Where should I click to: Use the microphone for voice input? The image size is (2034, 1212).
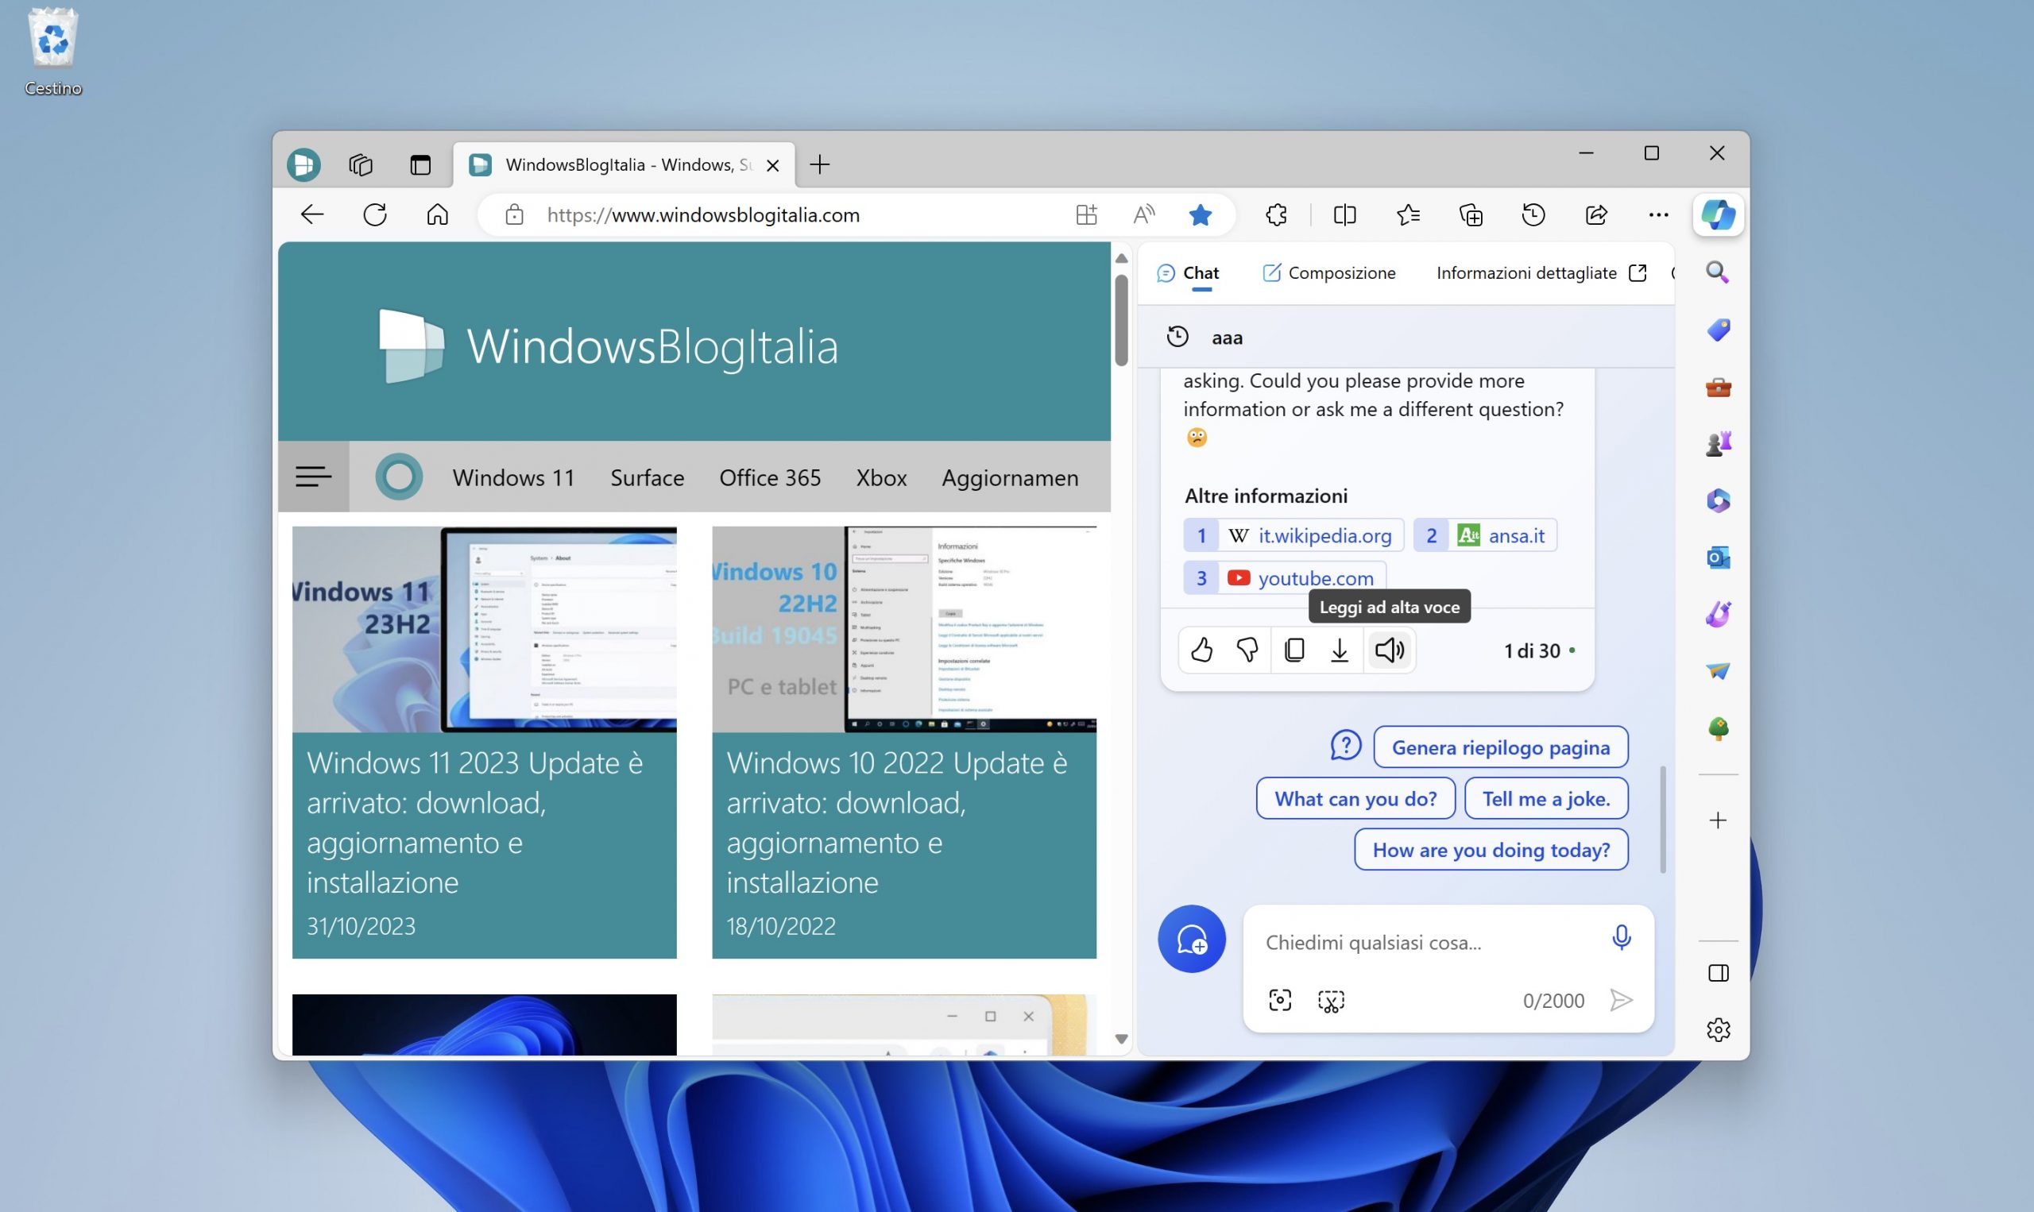(x=1622, y=937)
